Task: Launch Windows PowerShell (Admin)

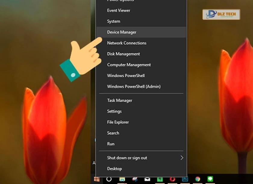Action: [x=134, y=86]
